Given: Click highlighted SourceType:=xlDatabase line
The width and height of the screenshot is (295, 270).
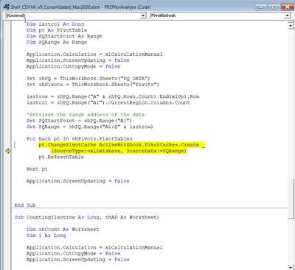Looking at the screenshot, I should pyautogui.click(x=119, y=151).
